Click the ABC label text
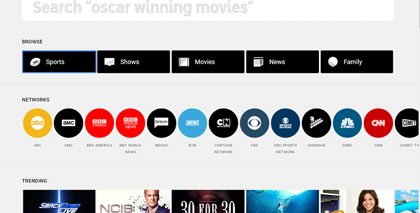This screenshot has width=420, height=213. [37, 145]
